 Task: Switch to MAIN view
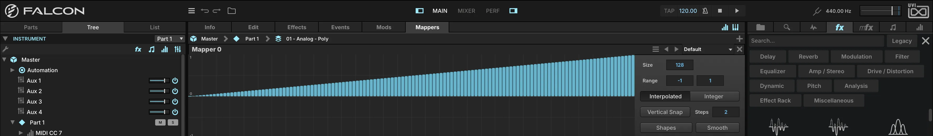[440, 11]
